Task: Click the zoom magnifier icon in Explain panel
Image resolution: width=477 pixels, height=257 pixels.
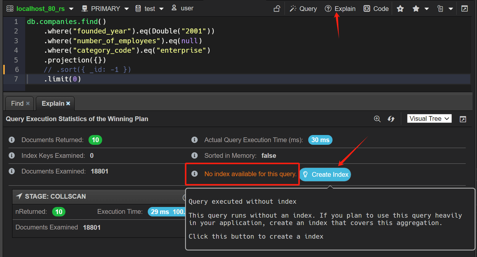Action: pos(377,119)
